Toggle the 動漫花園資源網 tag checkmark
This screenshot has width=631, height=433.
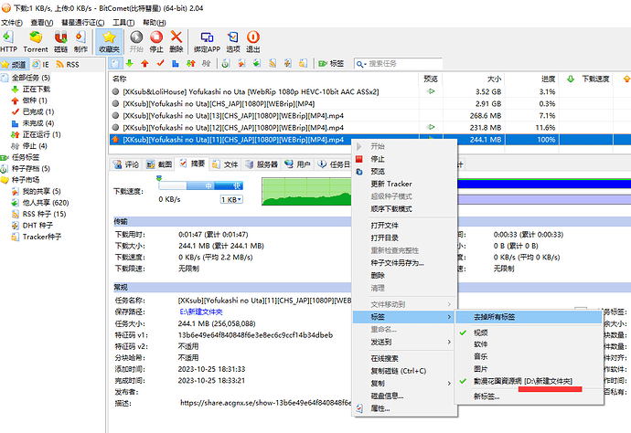point(463,381)
